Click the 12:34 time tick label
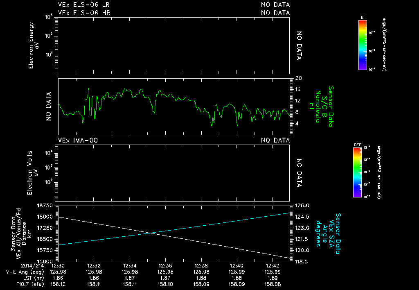Screen dimensions: 419x290 pos(130,266)
